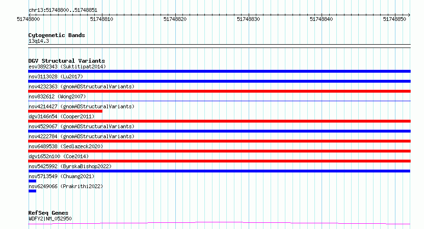Open variant nsv4529067 gnomAD label
The width and height of the screenshot is (424, 229).
[x=81, y=126]
